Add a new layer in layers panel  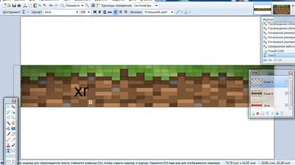click(x=253, y=113)
